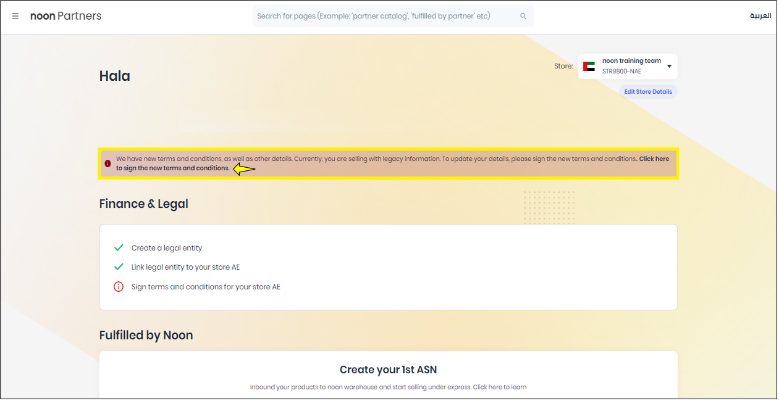
Task: Open the 'here' link to learn about ASN
Action: [495, 387]
